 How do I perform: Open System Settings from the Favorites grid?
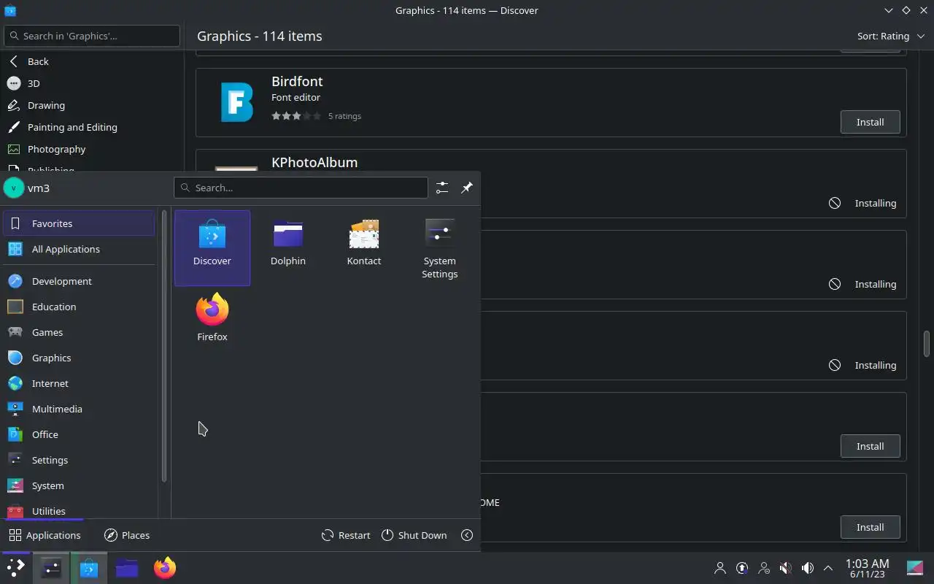click(440, 247)
